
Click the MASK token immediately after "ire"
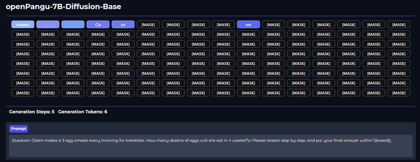pos(148,25)
